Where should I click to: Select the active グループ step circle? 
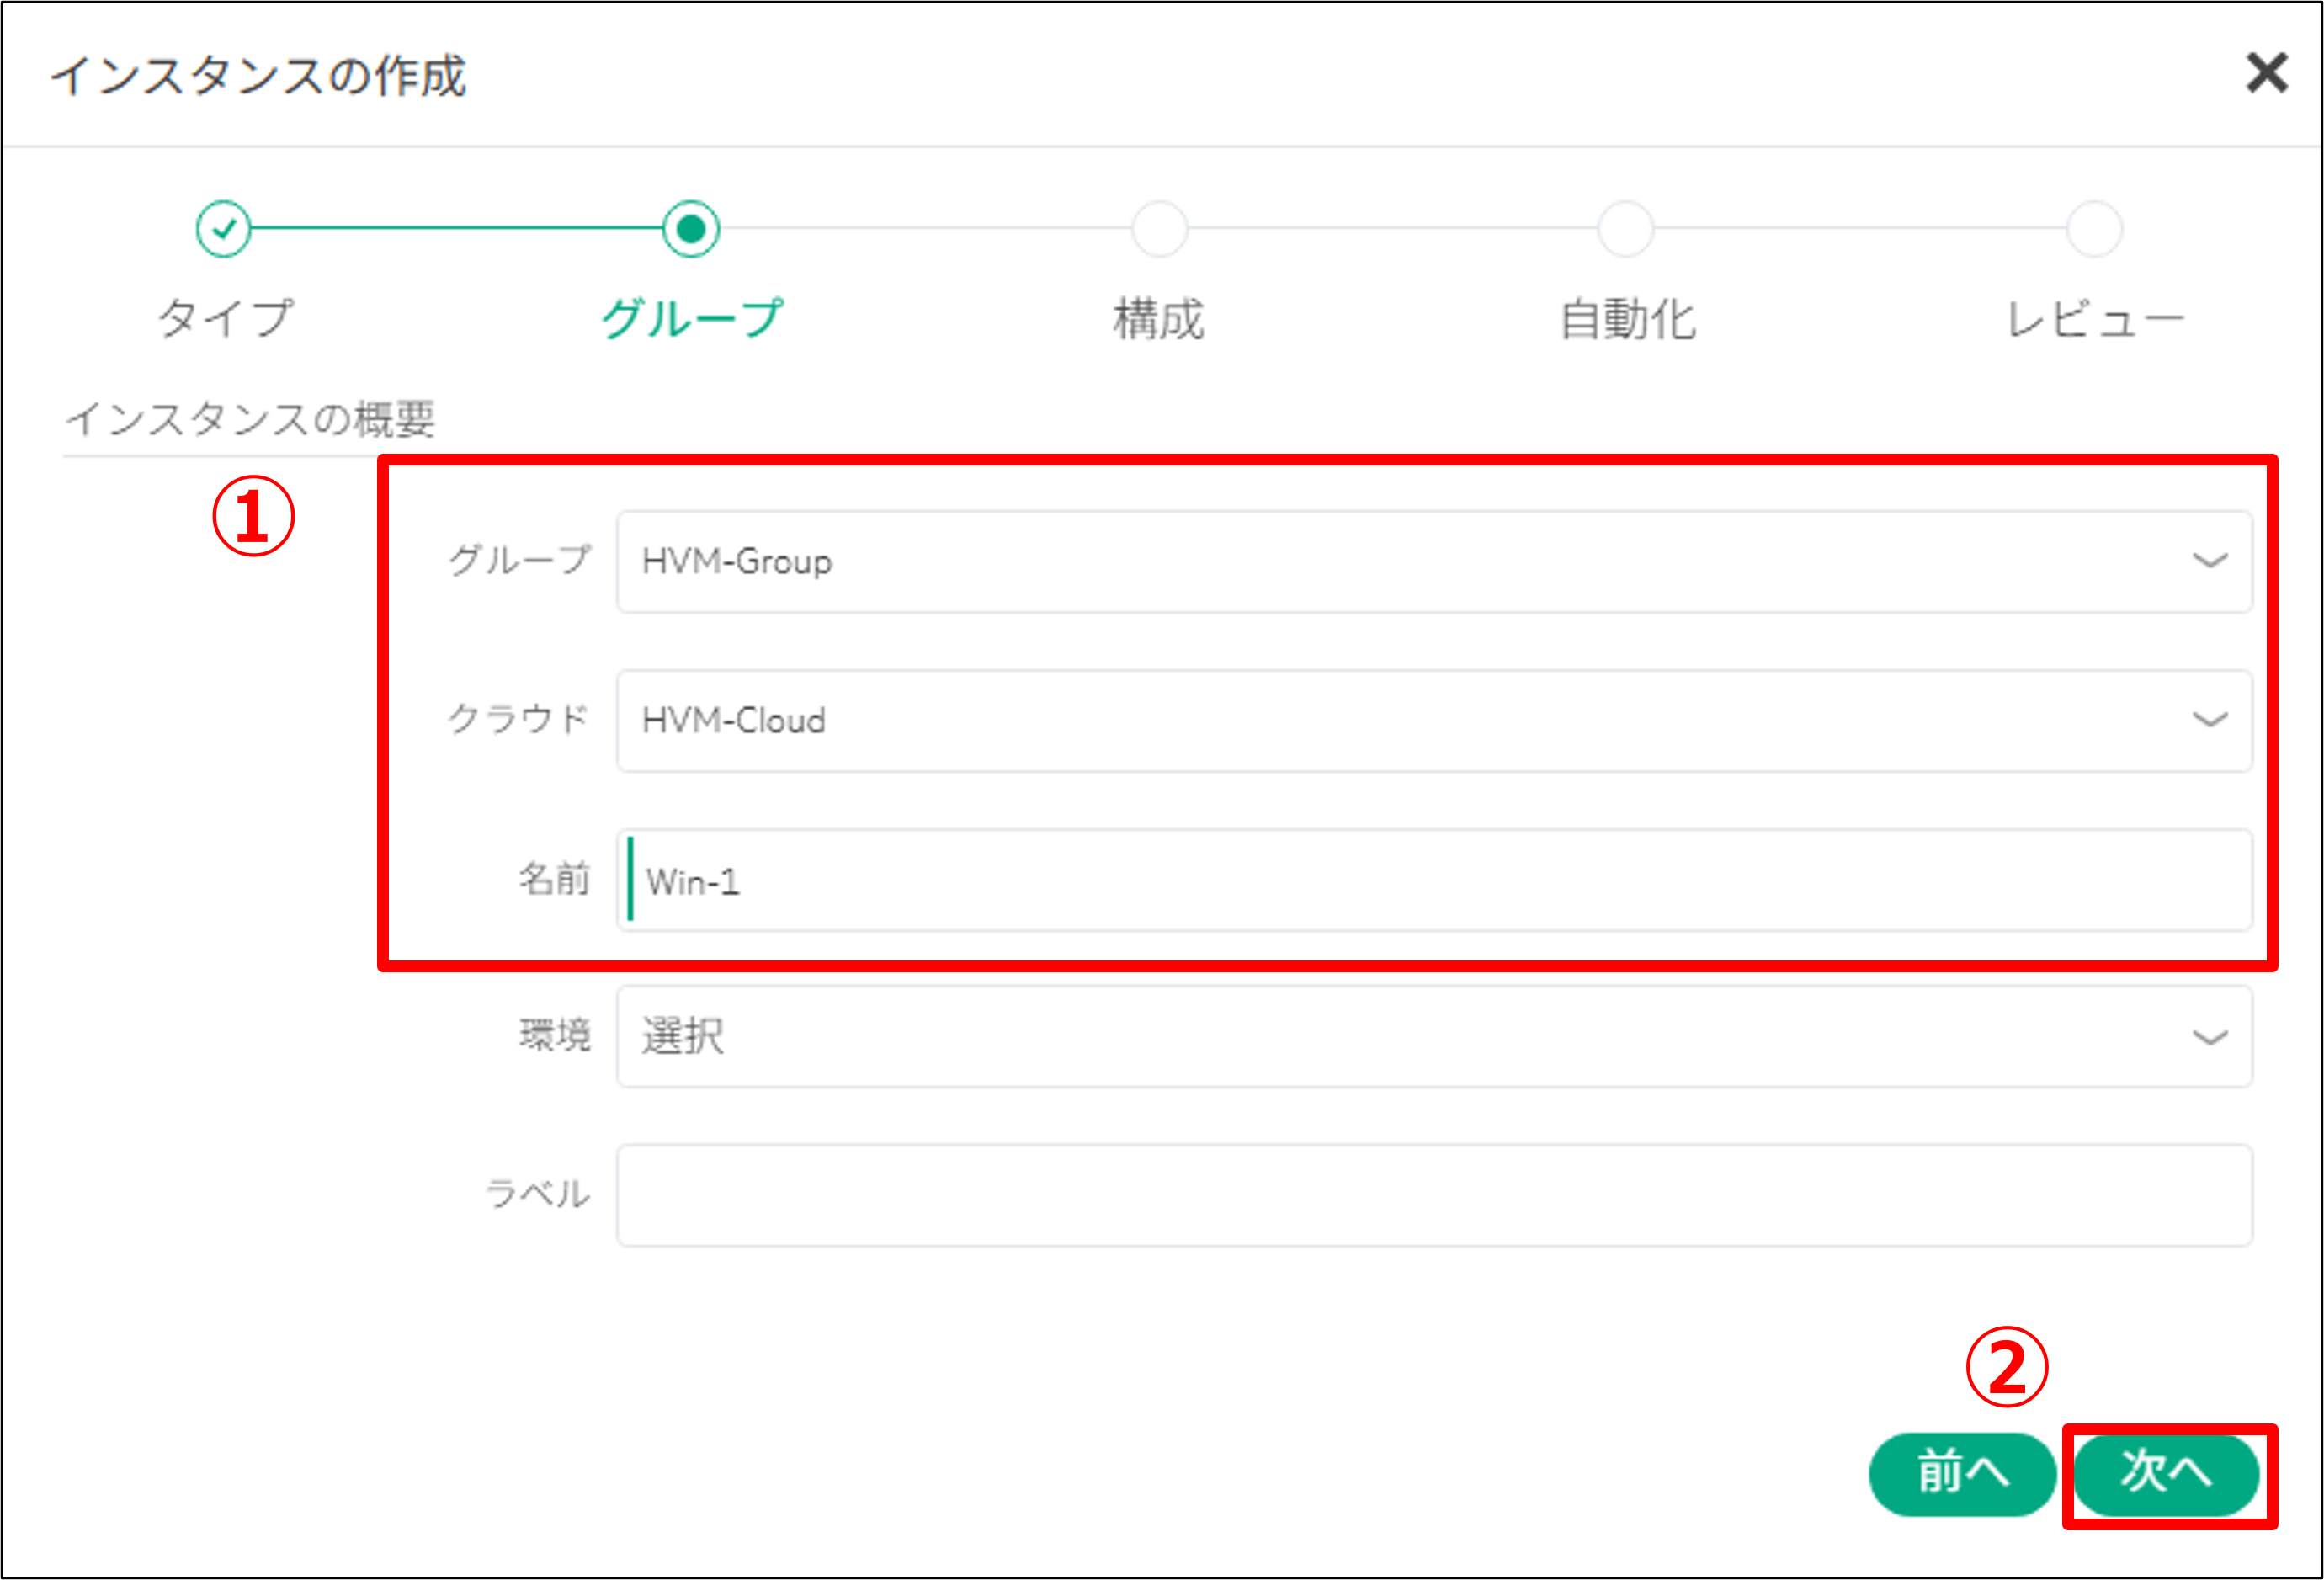pyautogui.click(x=694, y=228)
